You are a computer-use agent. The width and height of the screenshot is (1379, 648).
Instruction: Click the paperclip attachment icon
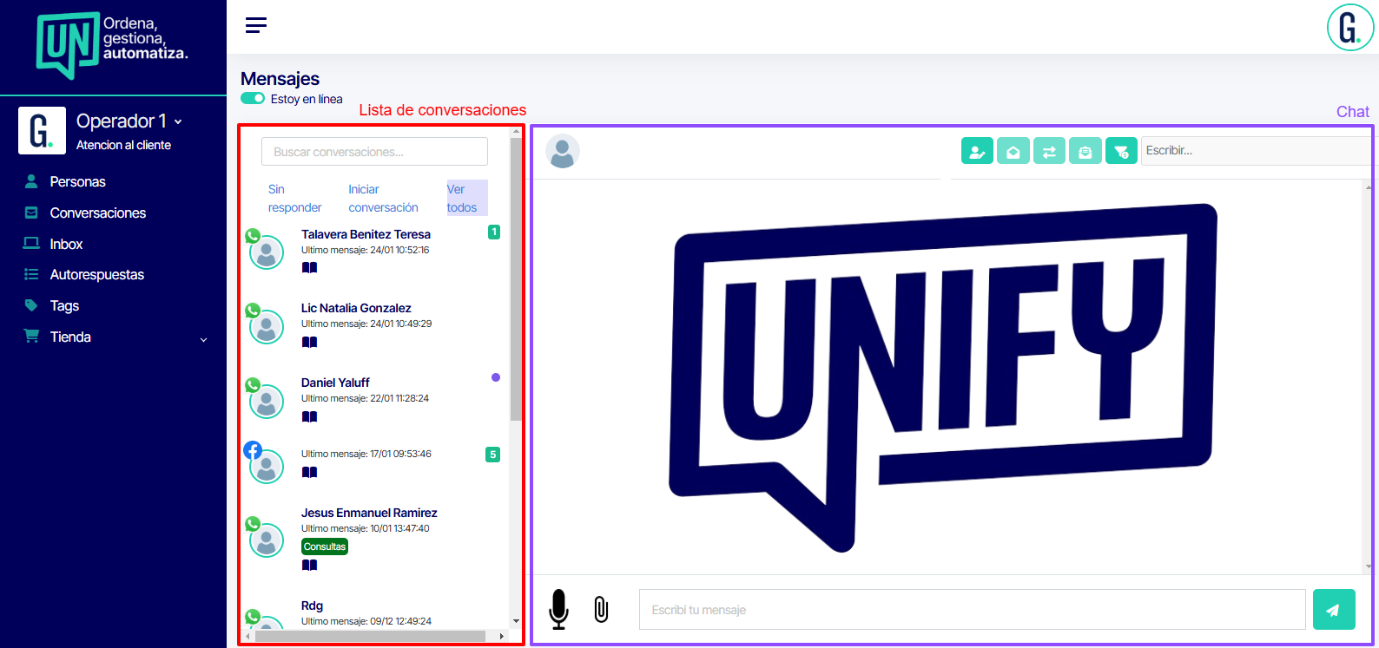pos(601,609)
